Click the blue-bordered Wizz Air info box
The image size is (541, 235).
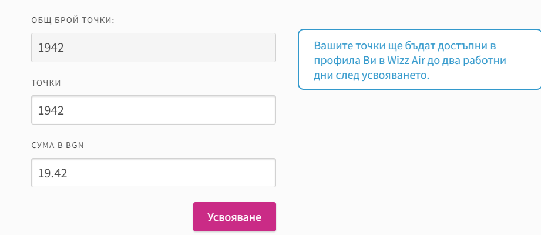tap(419, 59)
